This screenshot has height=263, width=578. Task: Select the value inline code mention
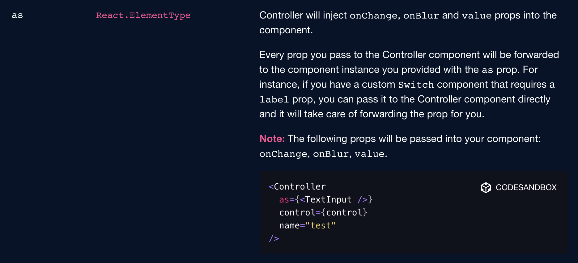coord(478,15)
